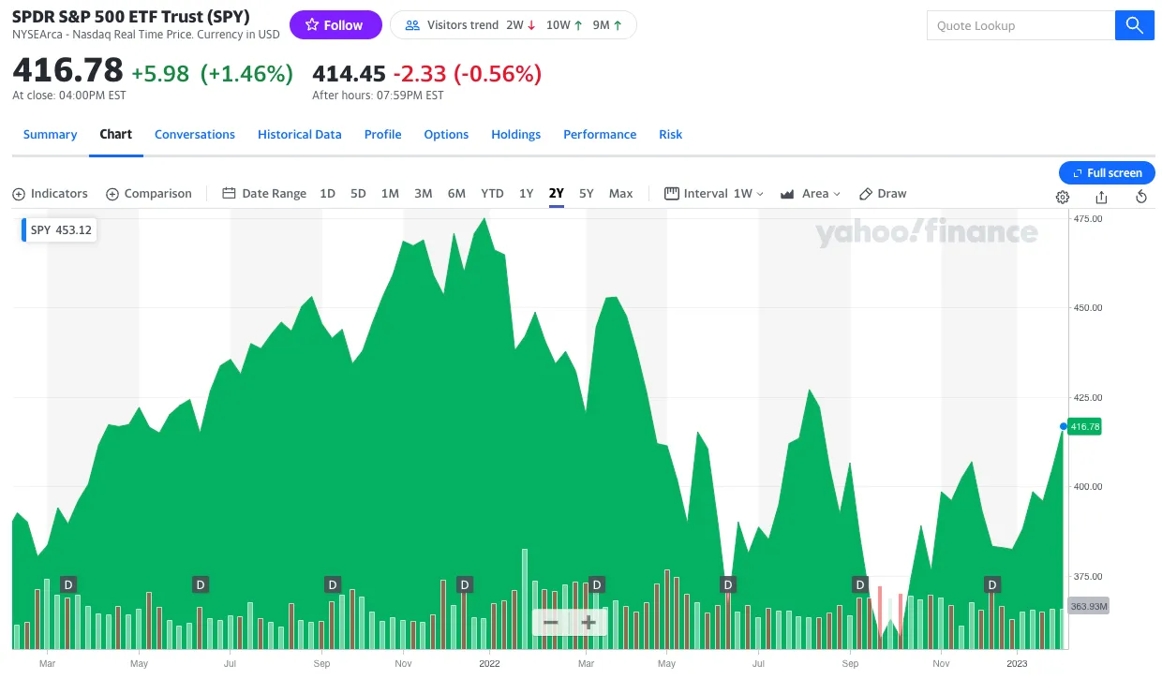Click the 363.93M volume label

click(x=1089, y=606)
